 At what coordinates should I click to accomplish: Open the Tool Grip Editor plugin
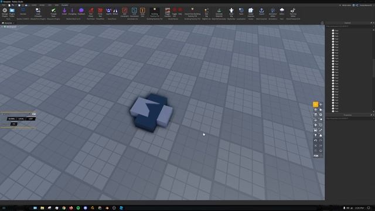(x=293, y=12)
